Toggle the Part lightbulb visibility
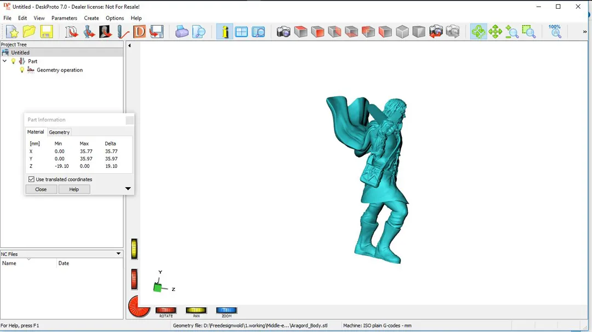 (13, 61)
